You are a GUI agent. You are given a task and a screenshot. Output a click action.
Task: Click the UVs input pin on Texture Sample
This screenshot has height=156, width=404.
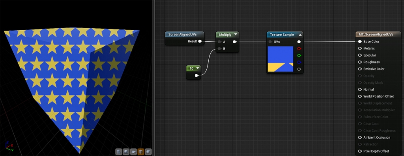270,42
